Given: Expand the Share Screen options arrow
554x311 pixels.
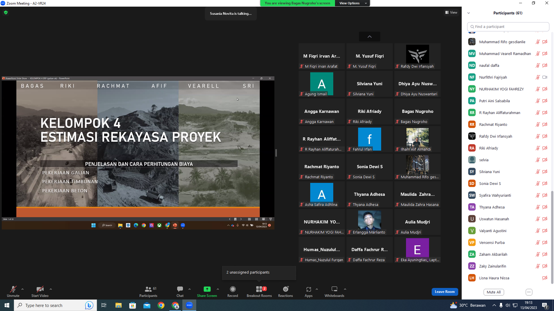Looking at the screenshot, I should (218, 289).
